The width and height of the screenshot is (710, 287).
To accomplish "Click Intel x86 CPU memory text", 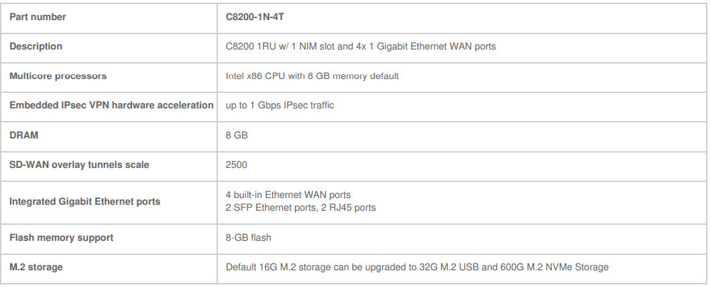I will coord(312,76).
